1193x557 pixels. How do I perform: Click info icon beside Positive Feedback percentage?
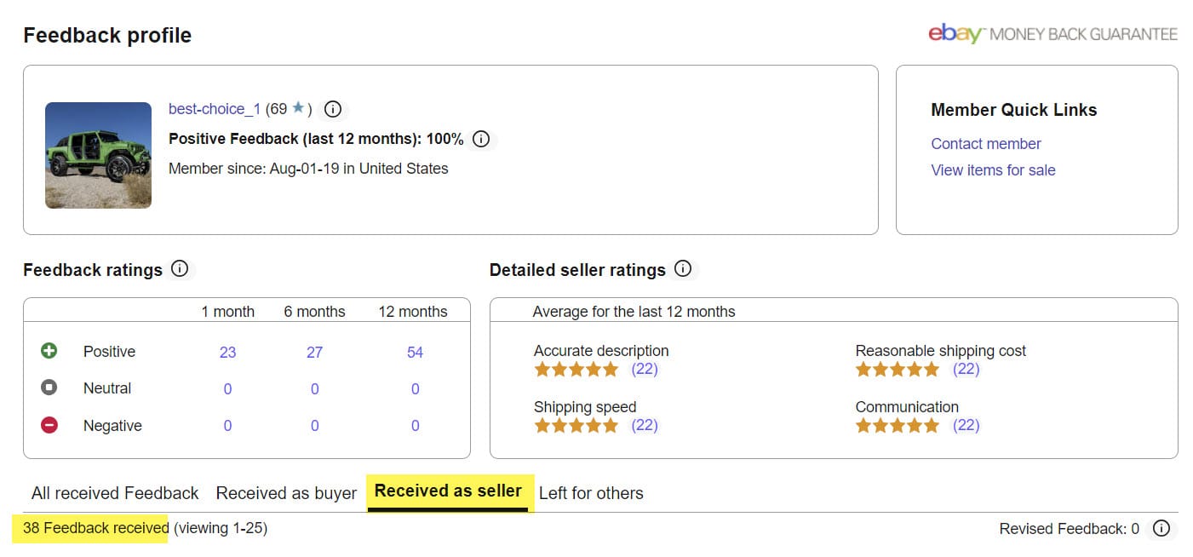[x=481, y=139]
